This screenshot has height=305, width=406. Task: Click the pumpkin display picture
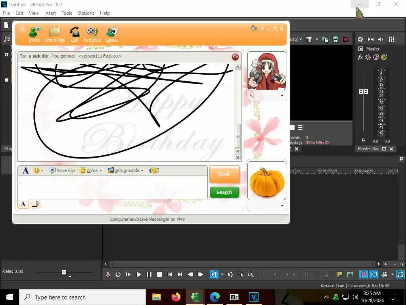coord(267,181)
